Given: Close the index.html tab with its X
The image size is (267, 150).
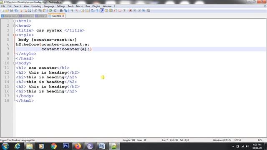Looking at the screenshot, I should click(63, 16).
